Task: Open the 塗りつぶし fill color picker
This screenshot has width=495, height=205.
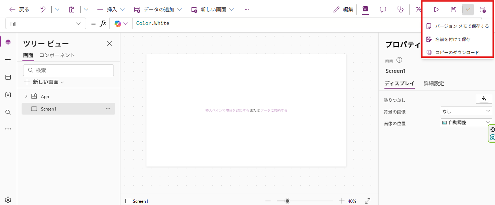Action: (484, 99)
